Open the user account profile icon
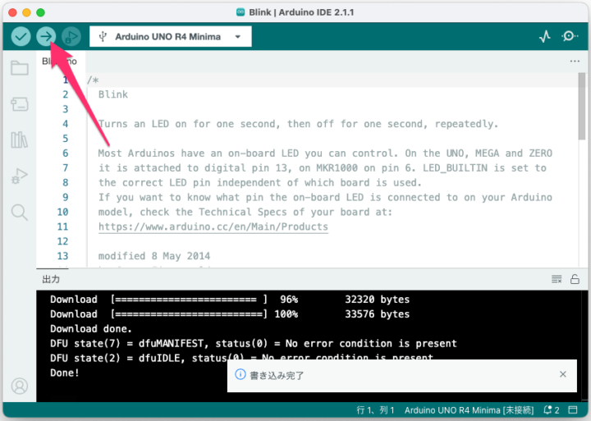The width and height of the screenshot is (591, 421). coord(19,386)
